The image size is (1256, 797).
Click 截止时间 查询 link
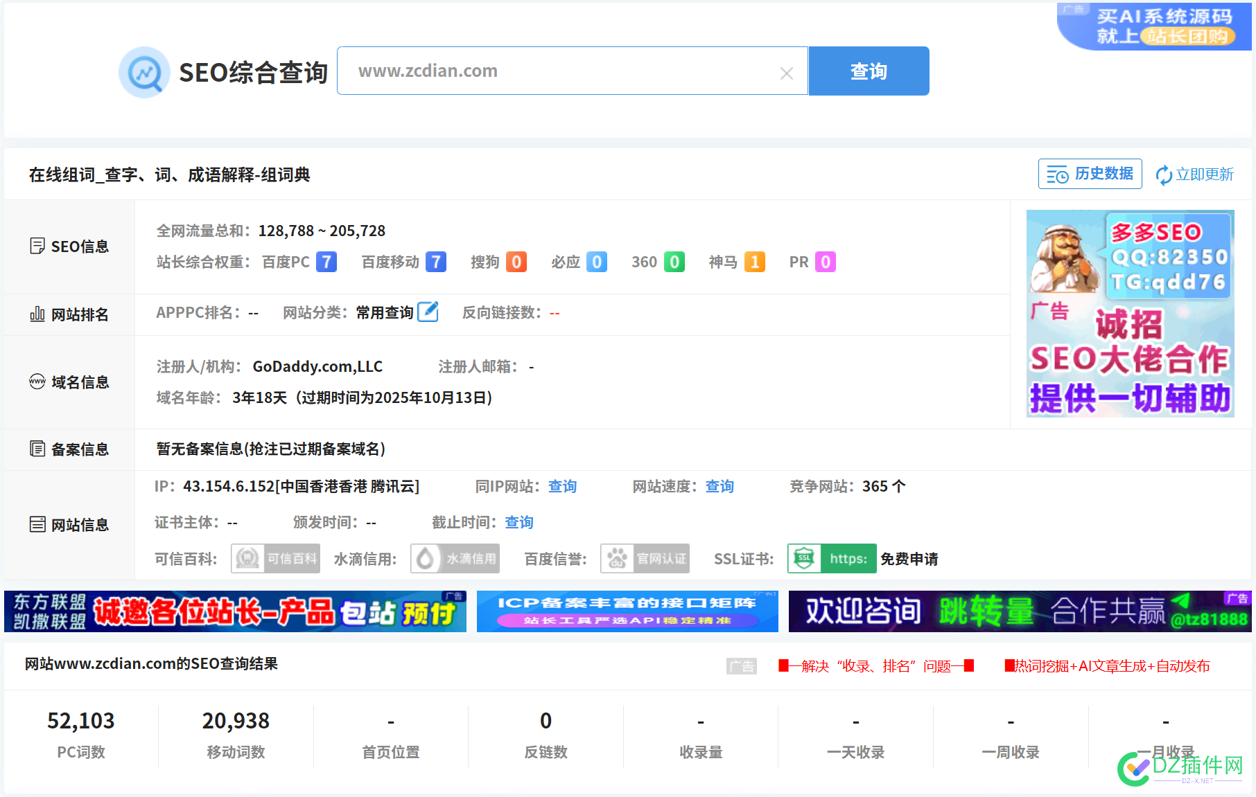[519, 522]
